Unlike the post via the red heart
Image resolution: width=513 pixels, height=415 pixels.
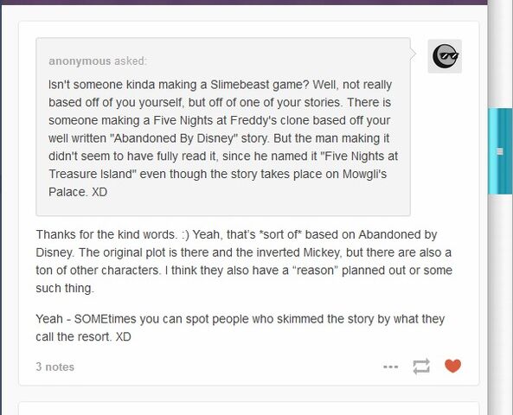click(452, 366)
